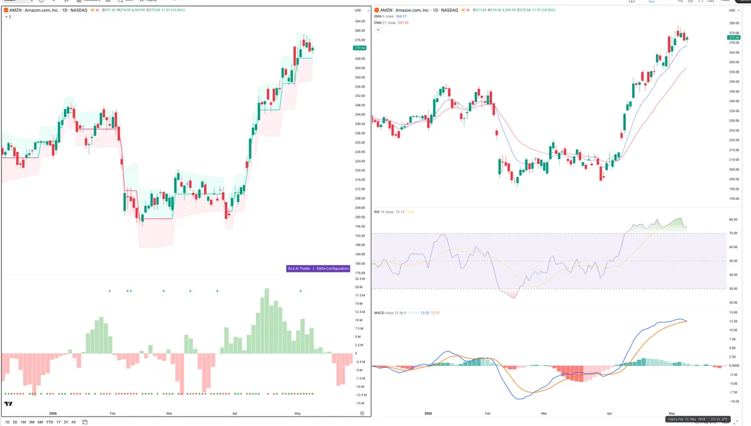The height and width of the screenshot is (426, 751).
Task: Select the 6M time range
Action: coord(40,422)
